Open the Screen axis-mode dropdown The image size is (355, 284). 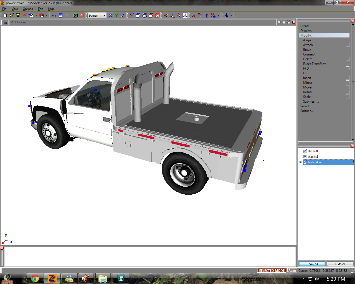pos(104,16)
